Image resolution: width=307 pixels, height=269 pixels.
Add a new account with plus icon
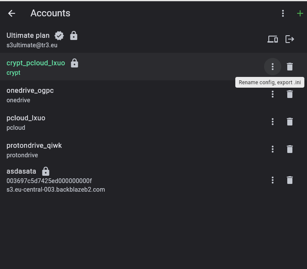[x=300, y=13]
